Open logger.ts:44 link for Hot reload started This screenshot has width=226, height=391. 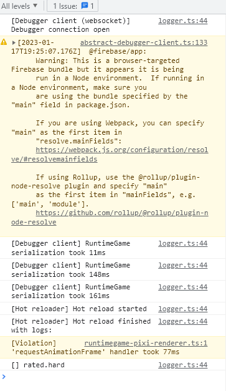tap(182, 309)
